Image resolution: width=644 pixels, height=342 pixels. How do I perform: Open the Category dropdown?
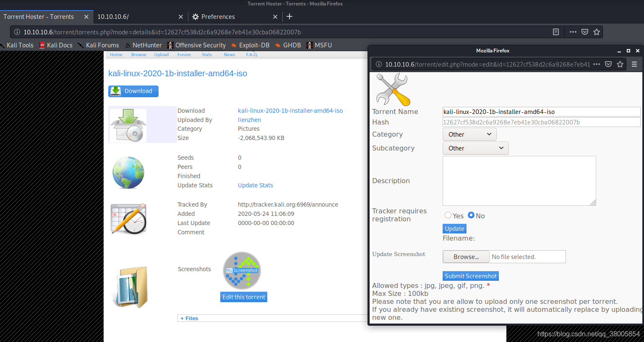tap(469, 135)
